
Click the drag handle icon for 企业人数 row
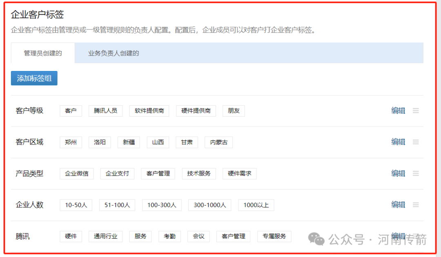416,205
